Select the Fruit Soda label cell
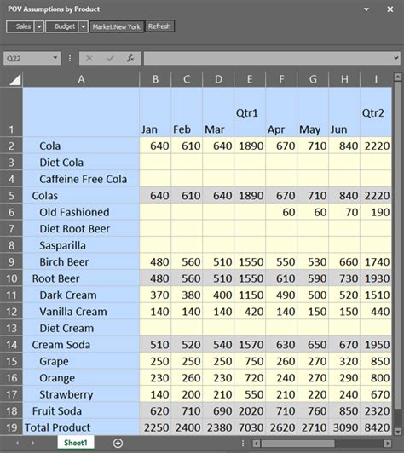This screenshot has height=453, width=404. tap(81, 410)
